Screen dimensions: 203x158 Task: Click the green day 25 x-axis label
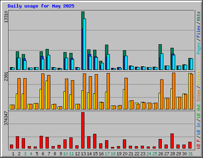pos(155,154)
